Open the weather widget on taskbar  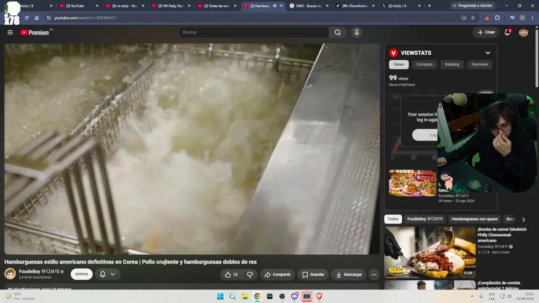pyautogui.click(x=20, y=296)
